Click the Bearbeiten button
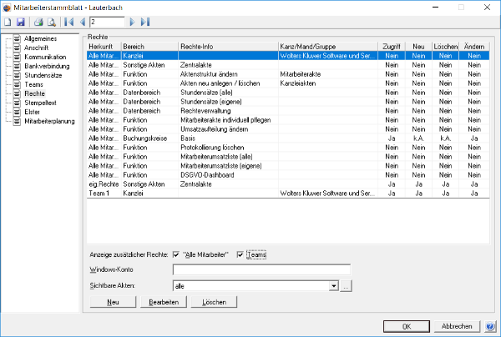The image size is (501, 337). [x=164, y=302]
